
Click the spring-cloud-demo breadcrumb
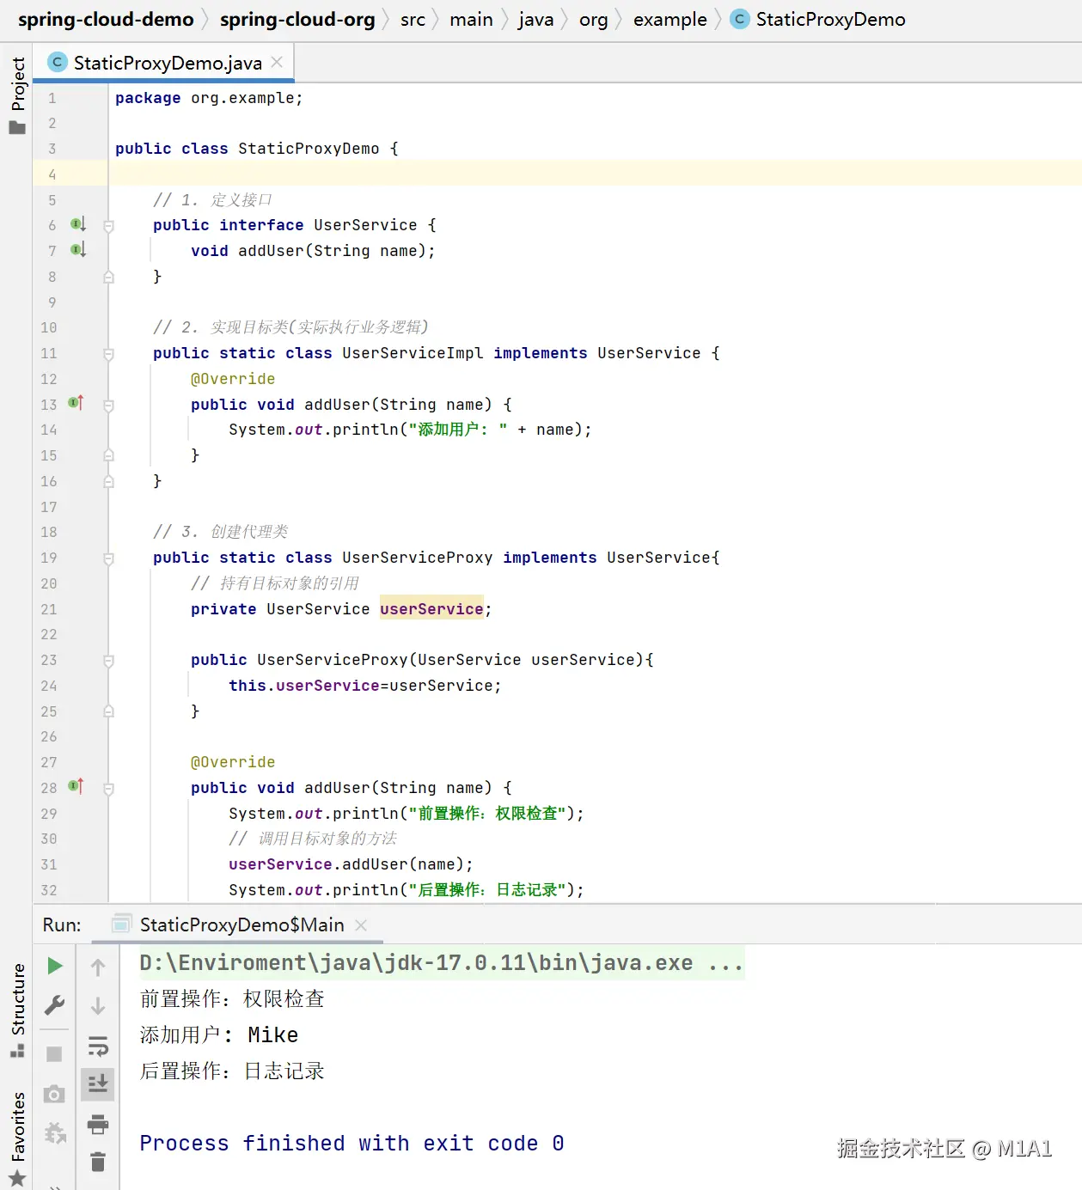click(106, 19)
